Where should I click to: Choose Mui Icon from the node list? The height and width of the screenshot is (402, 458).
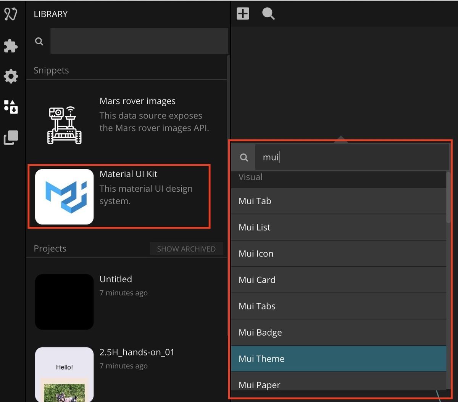point(339,253)
